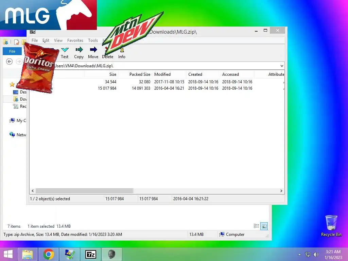Image resolution: width=348 pixels, height=261 pixels.
Task: Select the row with size 34 544
Action: pyautogui.click(x=157, y=82)
